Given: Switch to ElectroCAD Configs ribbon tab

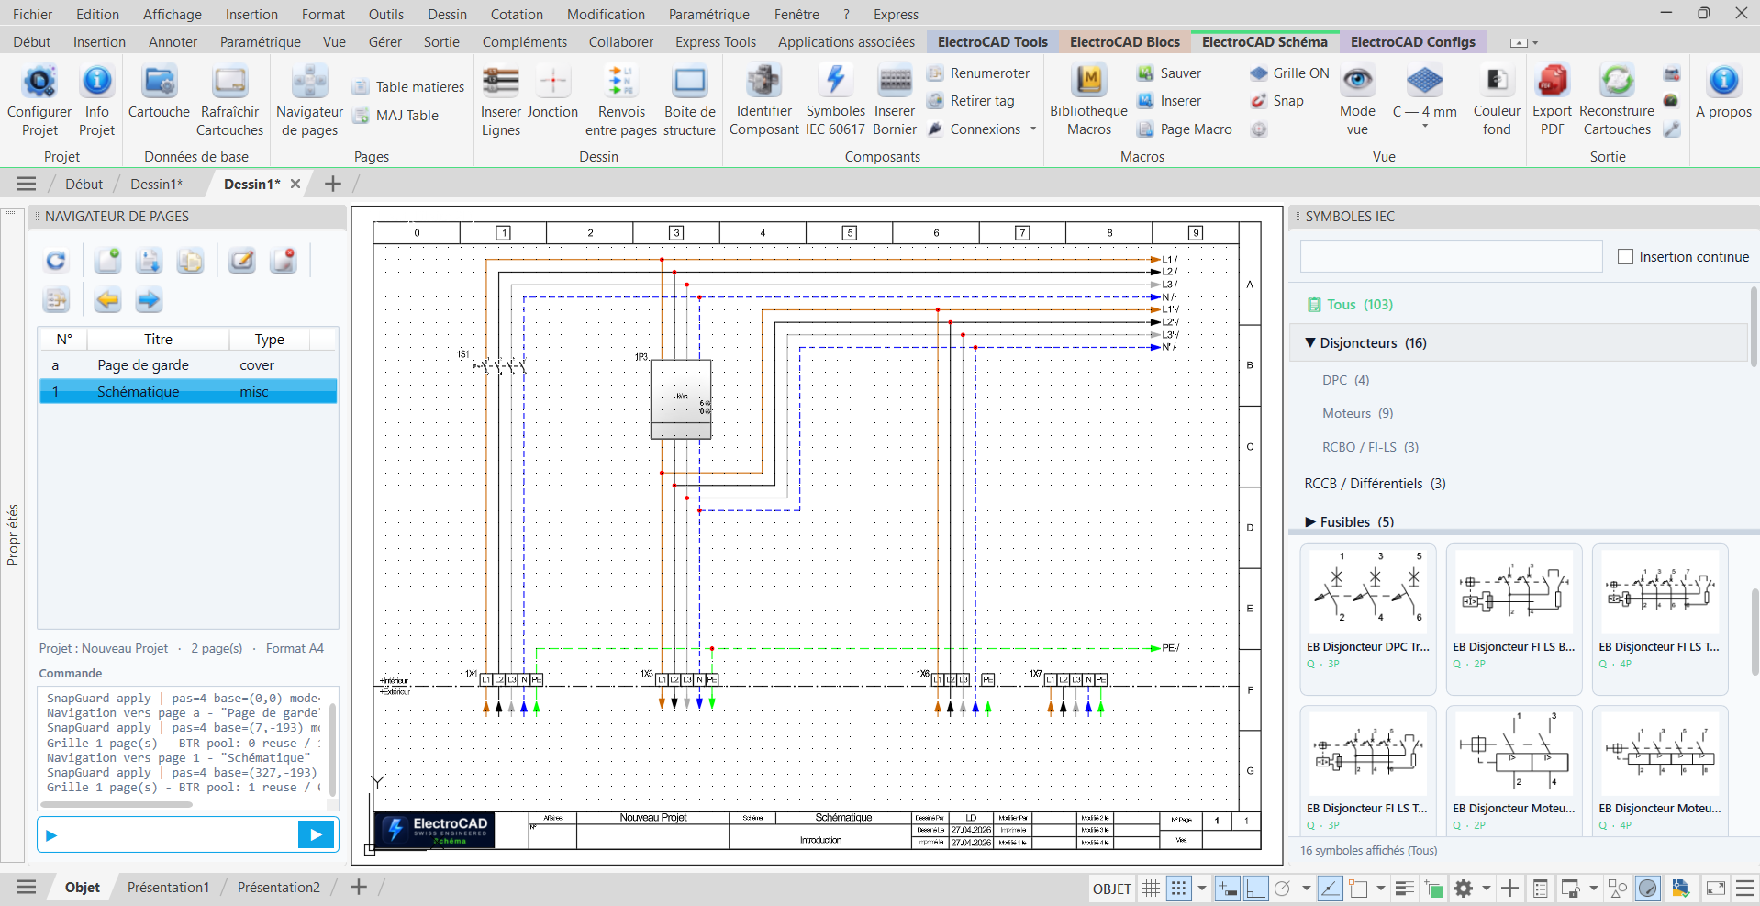Looking at the screenshot, I should 1412,42.
